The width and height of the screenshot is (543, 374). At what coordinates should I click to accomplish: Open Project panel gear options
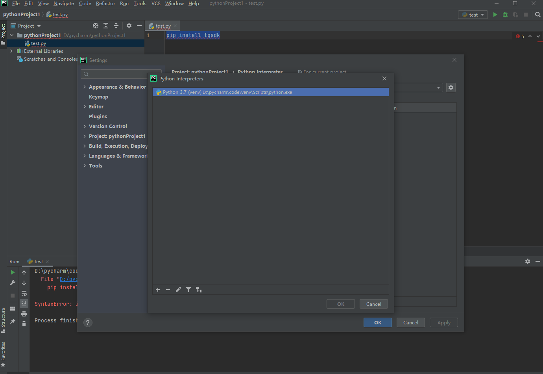129,26
